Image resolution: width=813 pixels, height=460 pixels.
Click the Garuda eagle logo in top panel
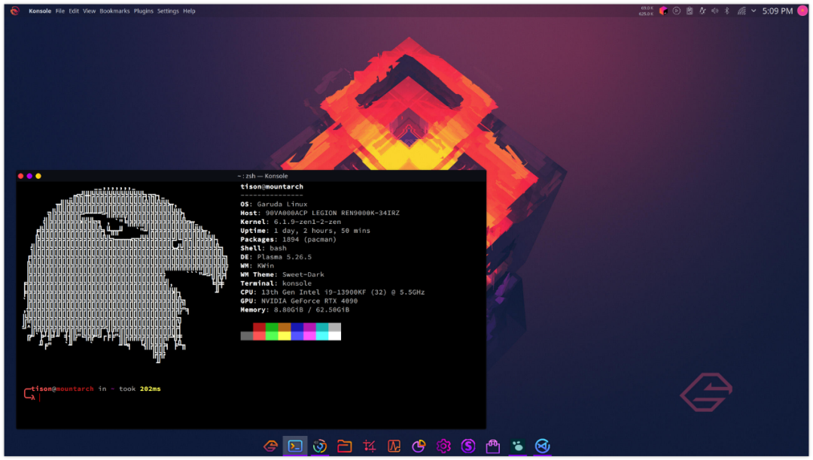tap(15, 11)
